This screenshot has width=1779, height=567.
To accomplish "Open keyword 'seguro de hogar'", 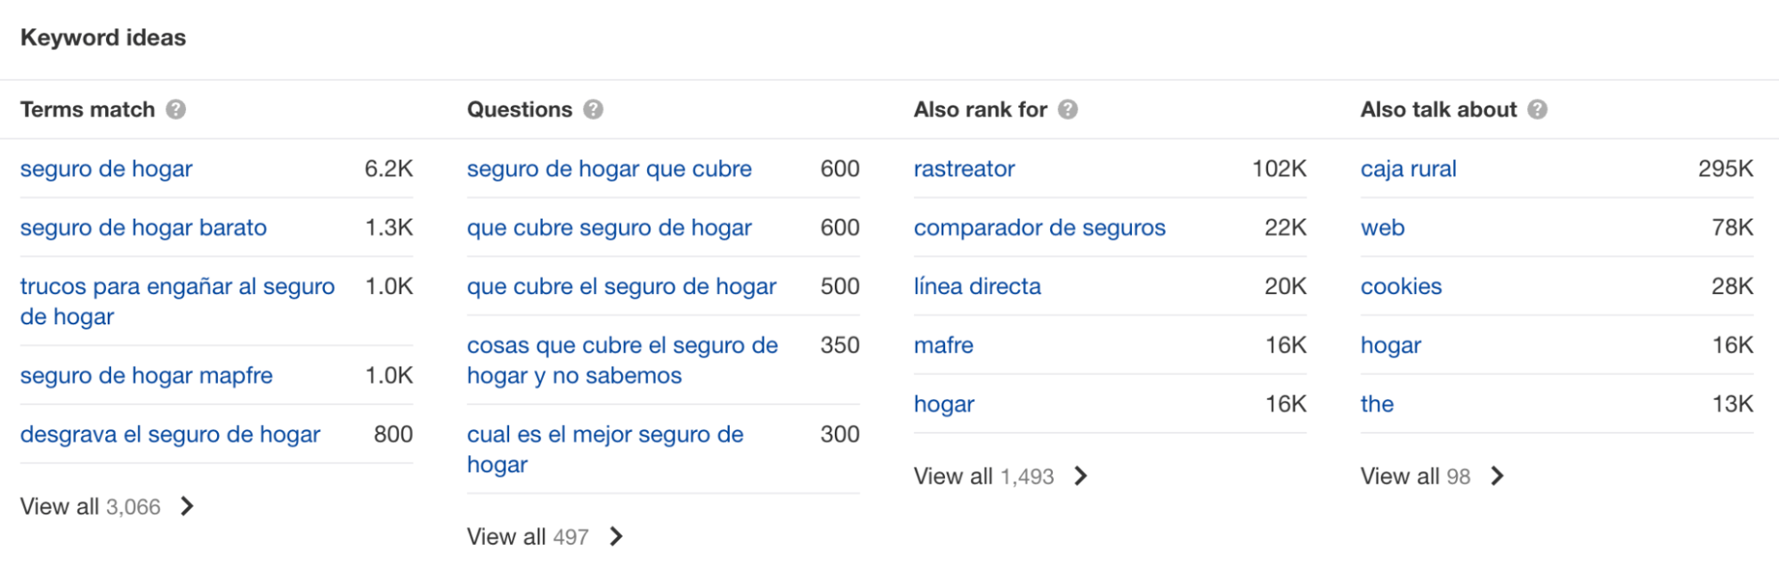I will [106, 169].
